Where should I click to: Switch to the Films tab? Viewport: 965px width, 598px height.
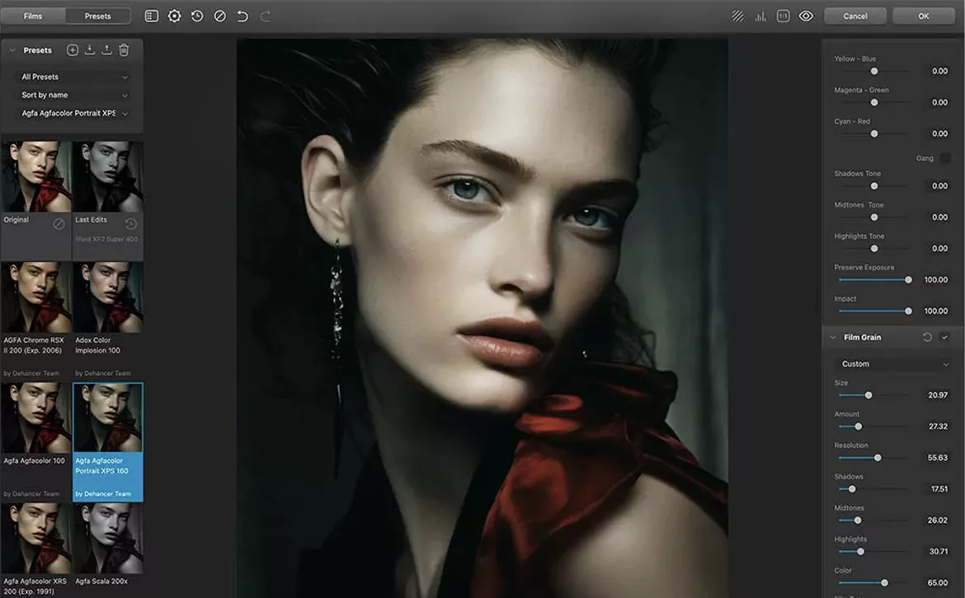pyautogui.click(x=33, y=15)
